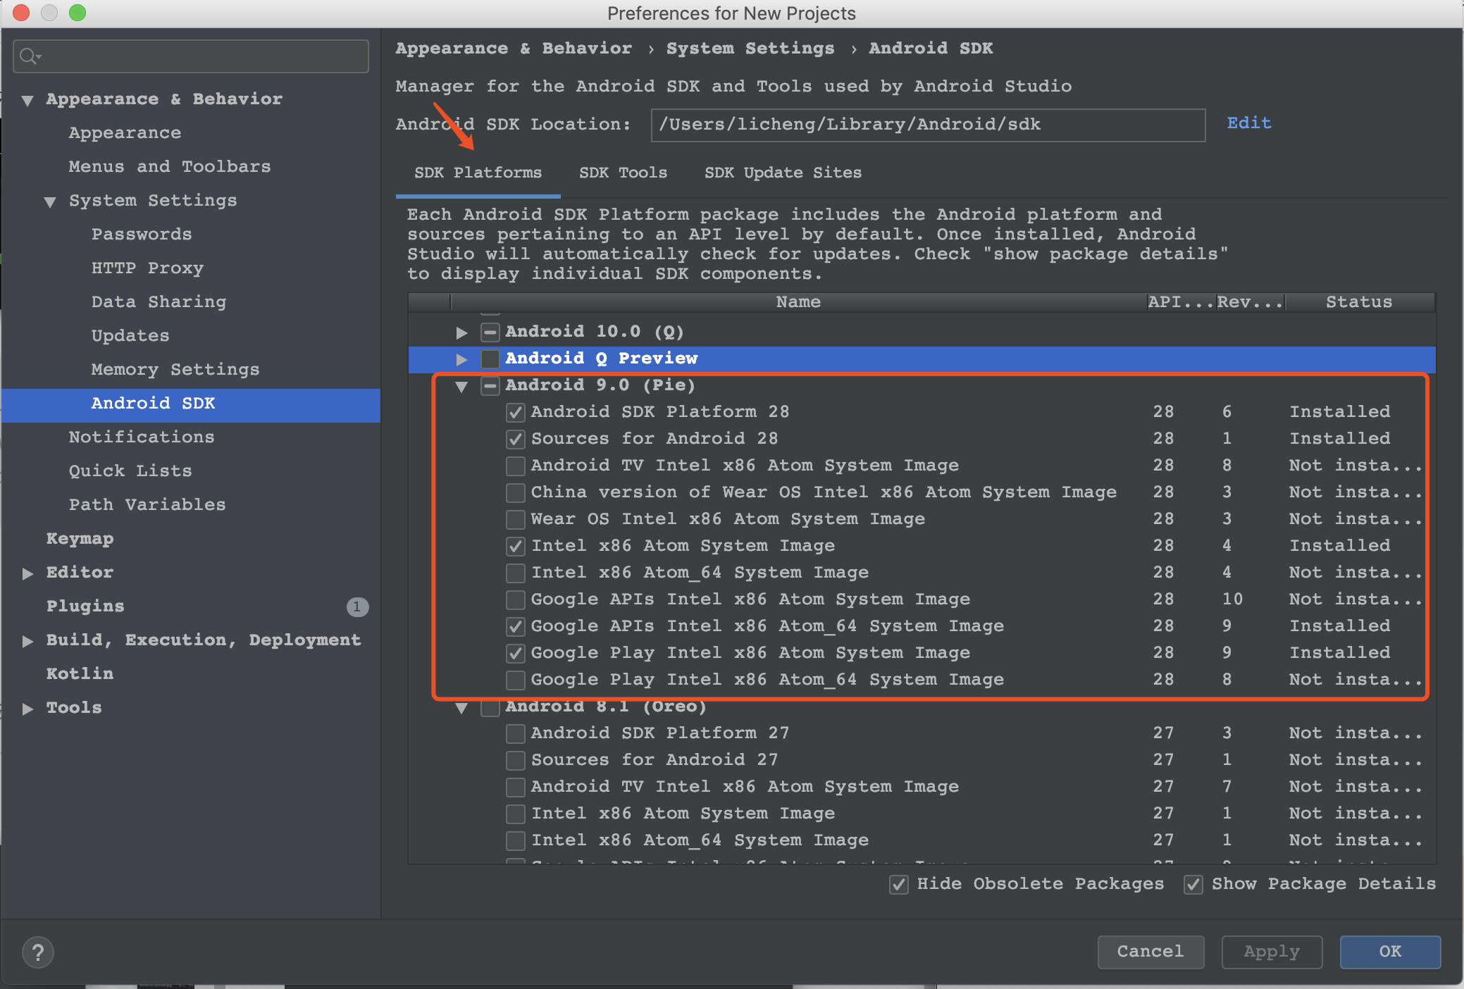Check Android TV Intel x86 Atom API 28
The image size is (1464, 989).
(516, 466)
